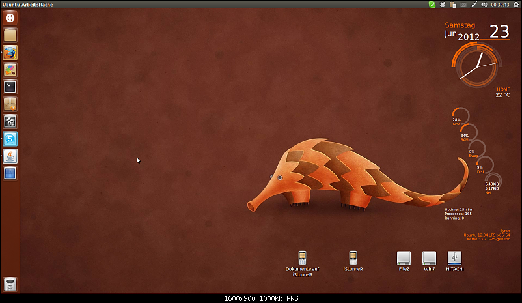Image resolution: width=522 pixels, height=303 pixels.
Task: Click the green Skype status tray icon
Action: pos(432,5)
